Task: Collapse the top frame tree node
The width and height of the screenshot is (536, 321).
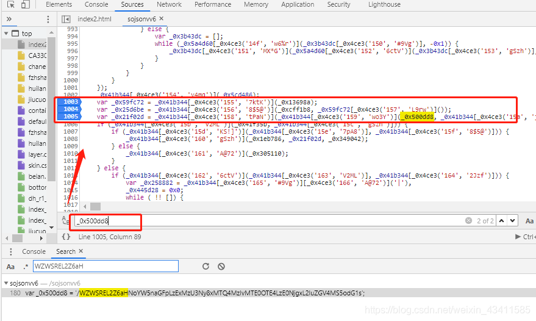Action: (x=6, y=34)
